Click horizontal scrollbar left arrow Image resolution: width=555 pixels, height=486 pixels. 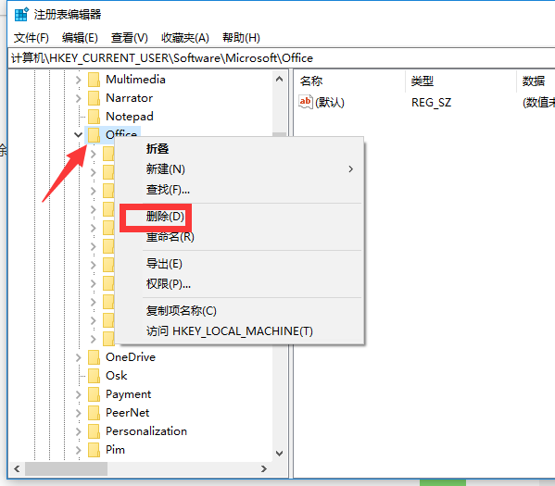[x=17, y=469]
